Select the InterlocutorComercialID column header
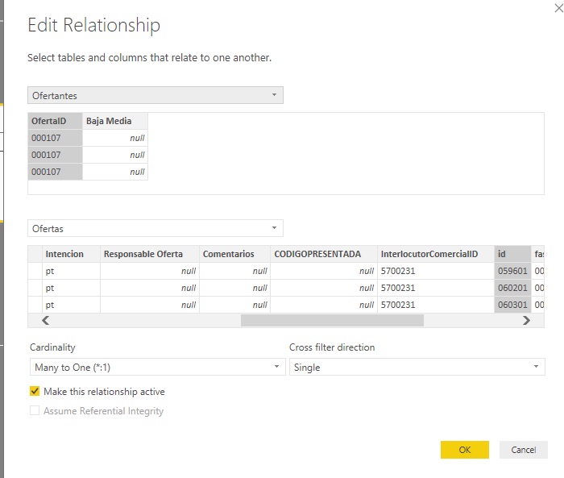Viewport: 564px width, 478px height. point(436,254)
